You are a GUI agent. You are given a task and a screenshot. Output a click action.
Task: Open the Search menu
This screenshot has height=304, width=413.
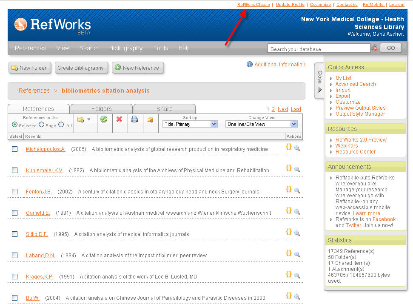pos(89,48)
